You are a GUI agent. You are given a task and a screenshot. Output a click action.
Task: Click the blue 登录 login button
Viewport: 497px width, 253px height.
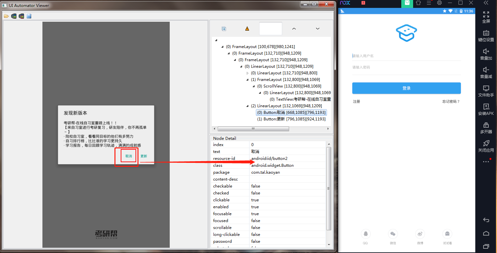[407, 88]
